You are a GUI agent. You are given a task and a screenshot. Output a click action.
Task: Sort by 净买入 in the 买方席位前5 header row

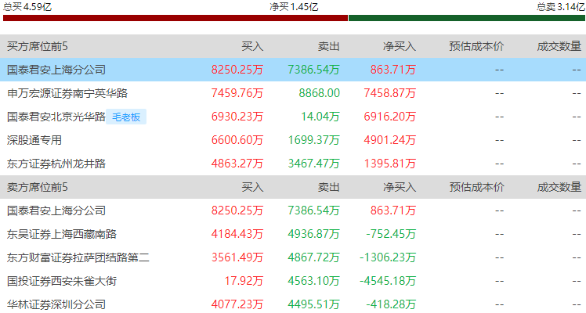click(400, 46)
